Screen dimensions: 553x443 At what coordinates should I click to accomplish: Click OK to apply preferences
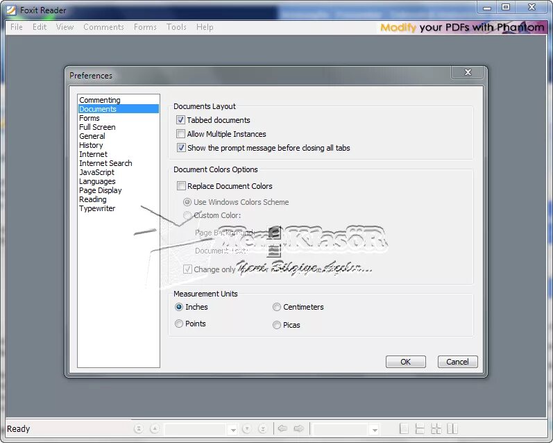tap(406, 362)
